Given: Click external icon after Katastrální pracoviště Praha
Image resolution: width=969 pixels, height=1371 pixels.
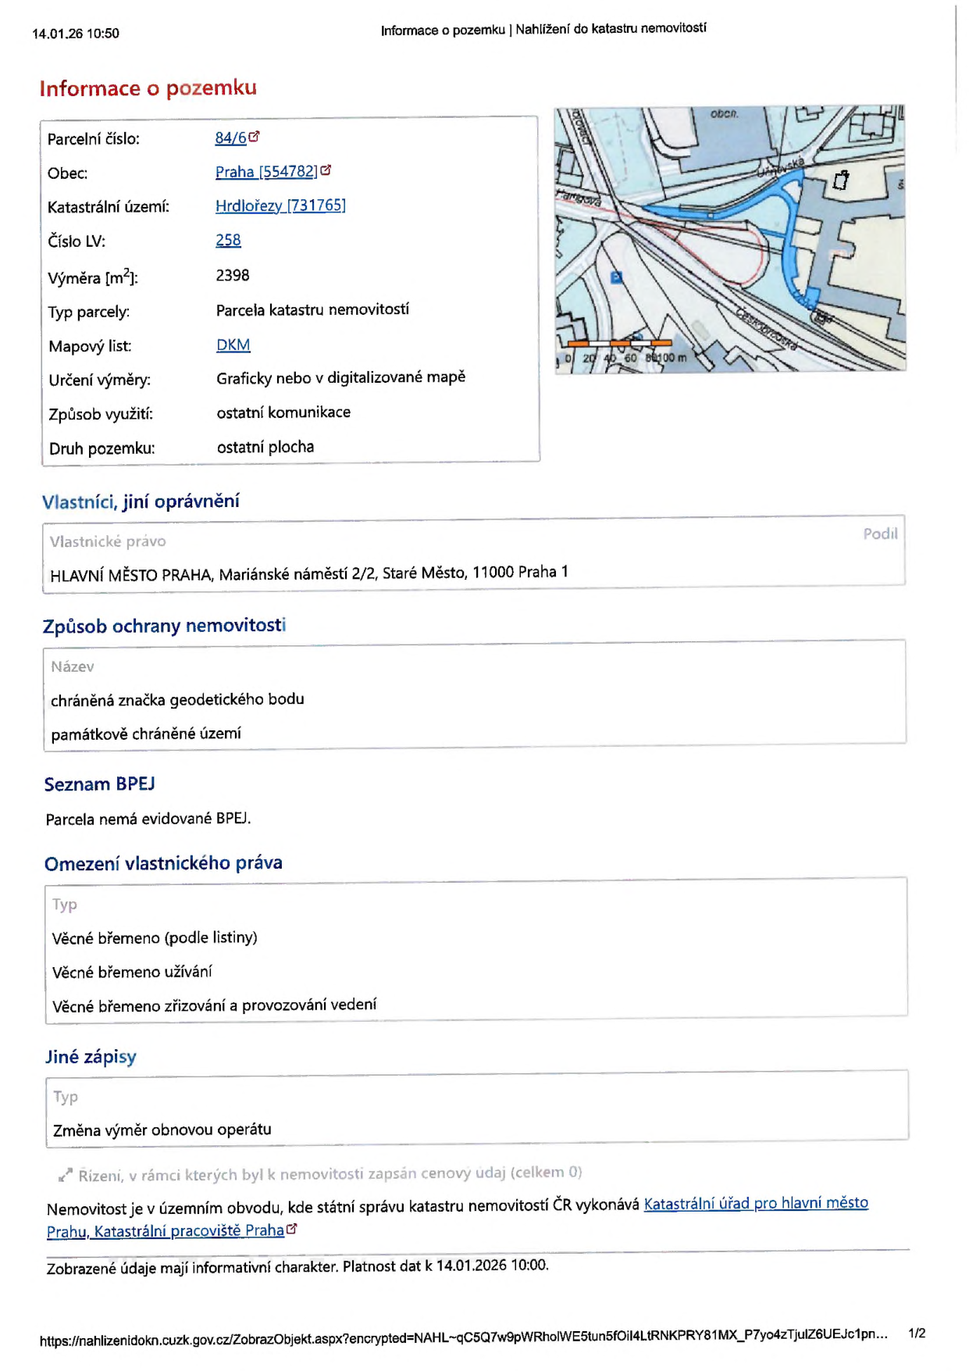Looking at the screenshot, I should coord(292,1229).
